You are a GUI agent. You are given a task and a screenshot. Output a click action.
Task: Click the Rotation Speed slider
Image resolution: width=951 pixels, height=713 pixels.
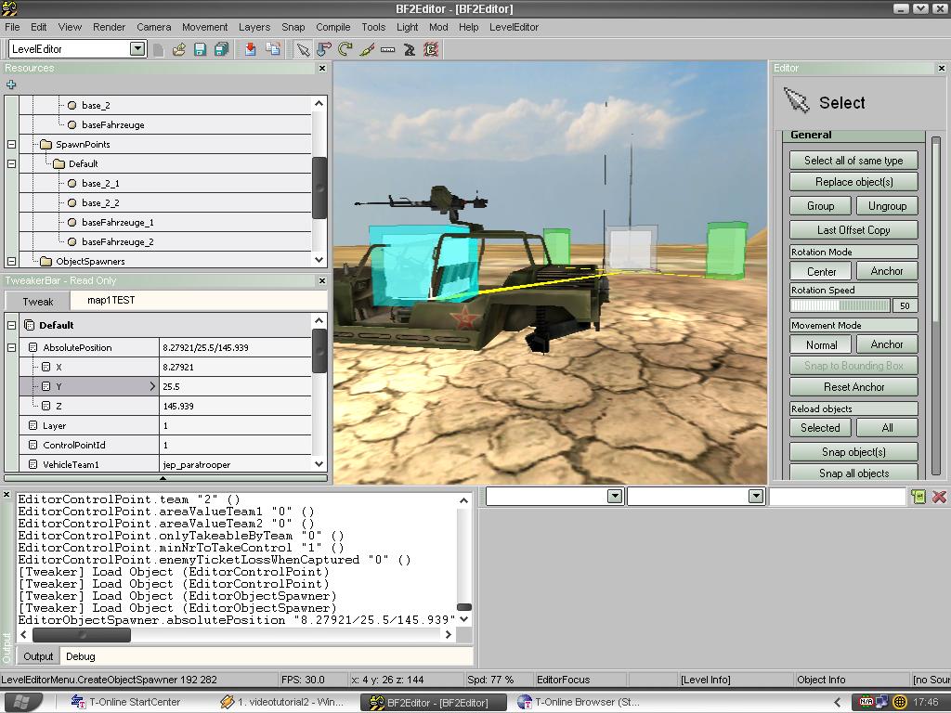pos(840,305)
